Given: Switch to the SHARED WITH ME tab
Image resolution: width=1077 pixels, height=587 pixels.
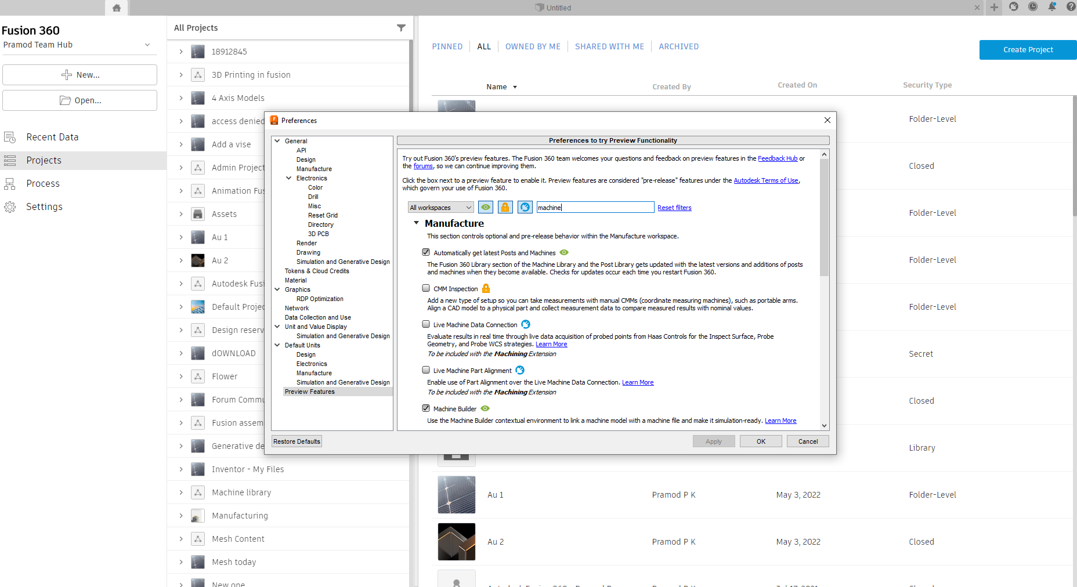Looking at the screenshot, I should point(609,46).
